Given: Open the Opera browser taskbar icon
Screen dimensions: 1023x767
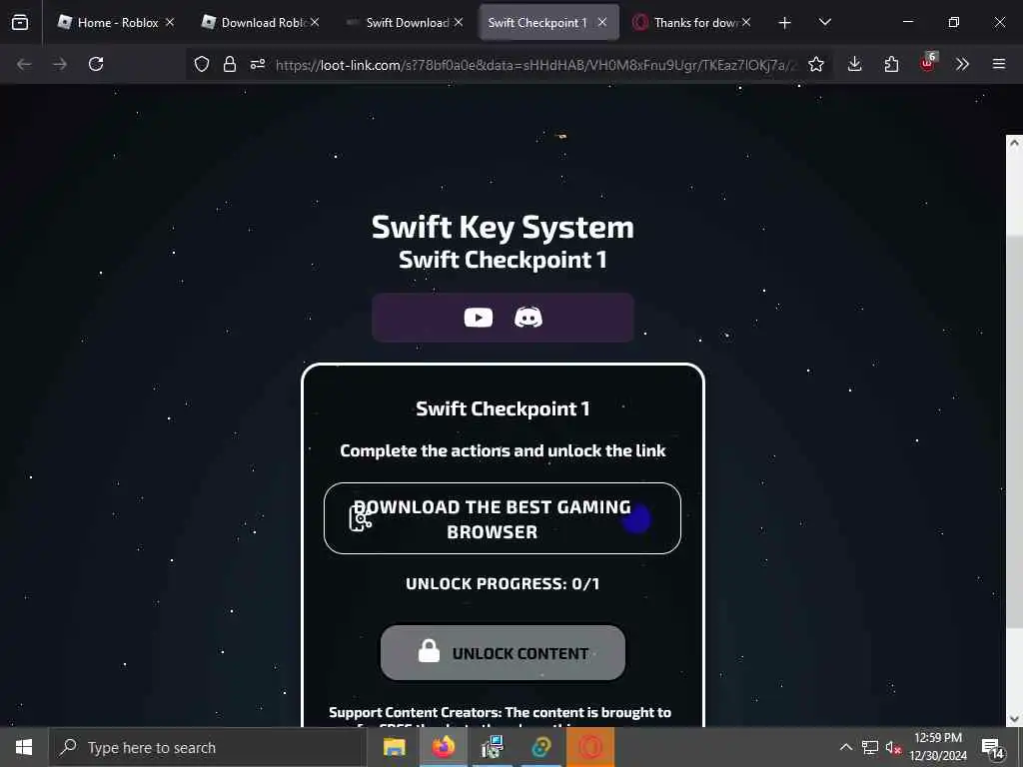Looking at the screenshot, I should [x=590, y=747].
